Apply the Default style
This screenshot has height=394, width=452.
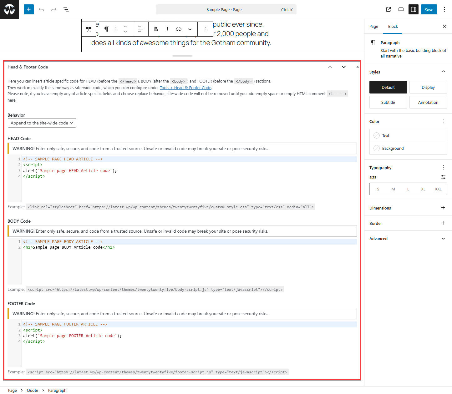[388, 87]
